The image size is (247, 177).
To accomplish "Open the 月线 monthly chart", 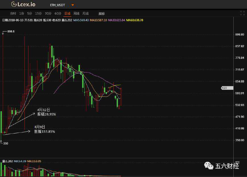I will [x=85, y=13].
